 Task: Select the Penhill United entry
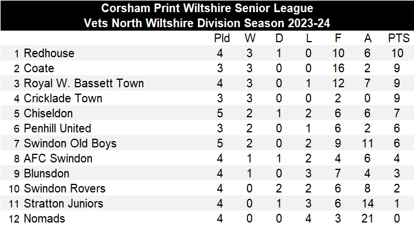(x=58, y=128)
